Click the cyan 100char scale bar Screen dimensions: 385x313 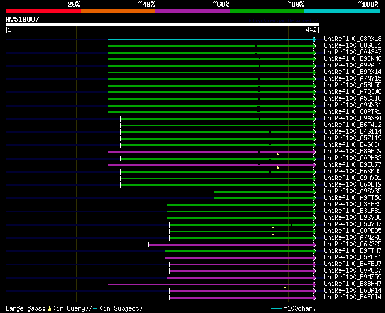pyautogui.click(x=276, y=309)
